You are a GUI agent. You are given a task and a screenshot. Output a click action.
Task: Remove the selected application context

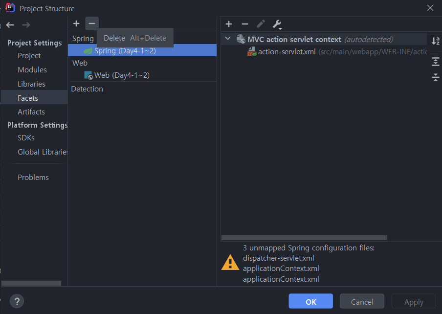(245, 24)
